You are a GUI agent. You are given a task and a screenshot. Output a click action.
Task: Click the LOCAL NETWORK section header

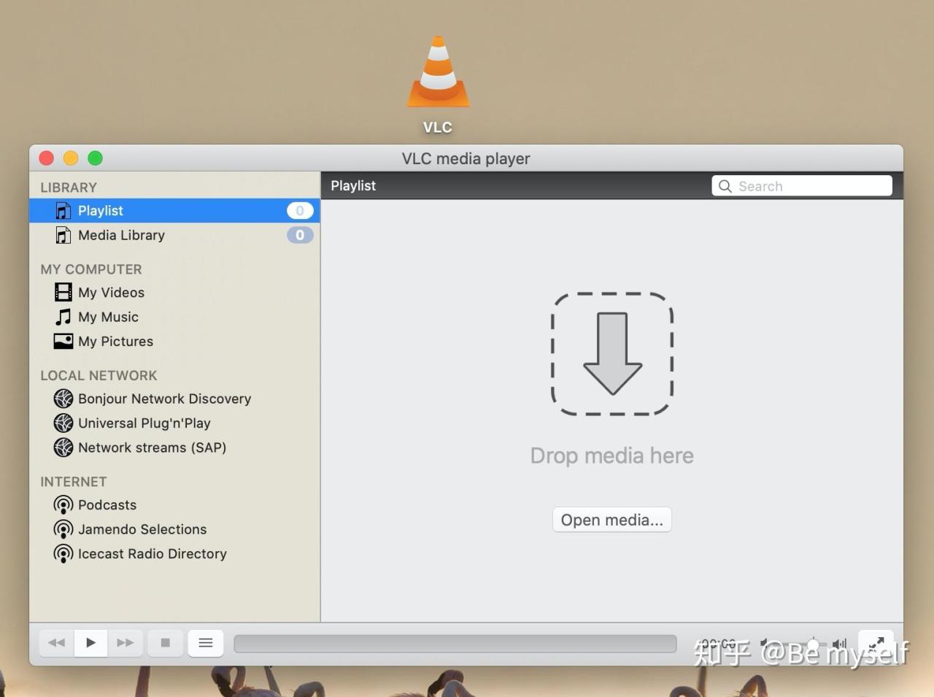coord(99,375)
